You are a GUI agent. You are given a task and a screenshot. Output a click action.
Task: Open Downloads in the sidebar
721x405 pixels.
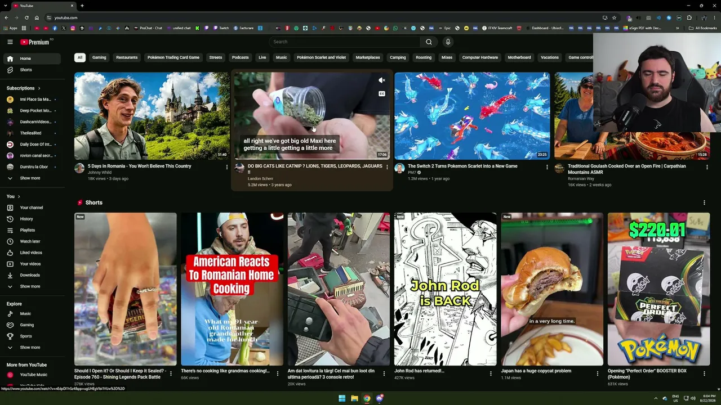point(32,275)
